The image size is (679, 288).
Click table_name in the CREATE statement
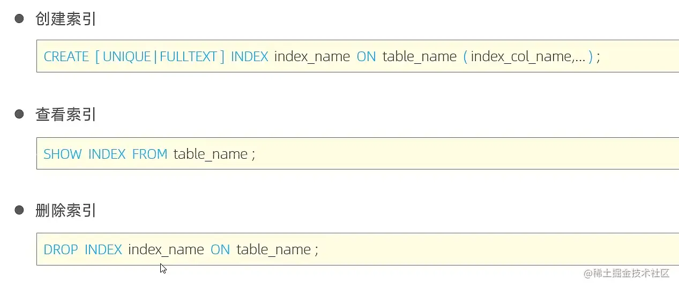point(419,57)
